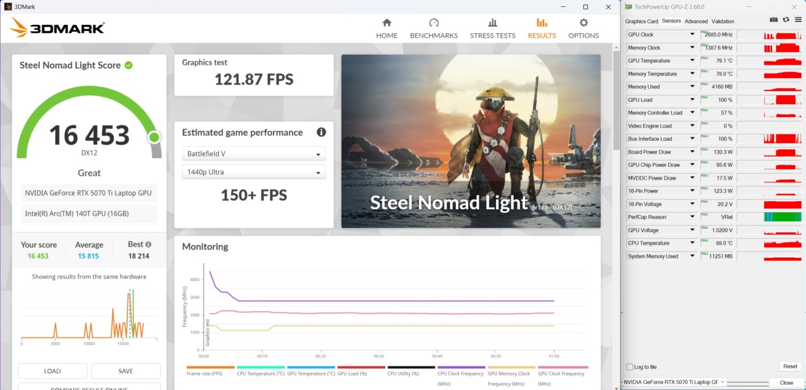Click the large 16 453 gauge score
The width and height of the screenshot is (806, 390).
point(89,135)
